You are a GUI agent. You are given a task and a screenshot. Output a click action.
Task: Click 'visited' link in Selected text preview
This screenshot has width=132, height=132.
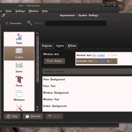(102, 61)
